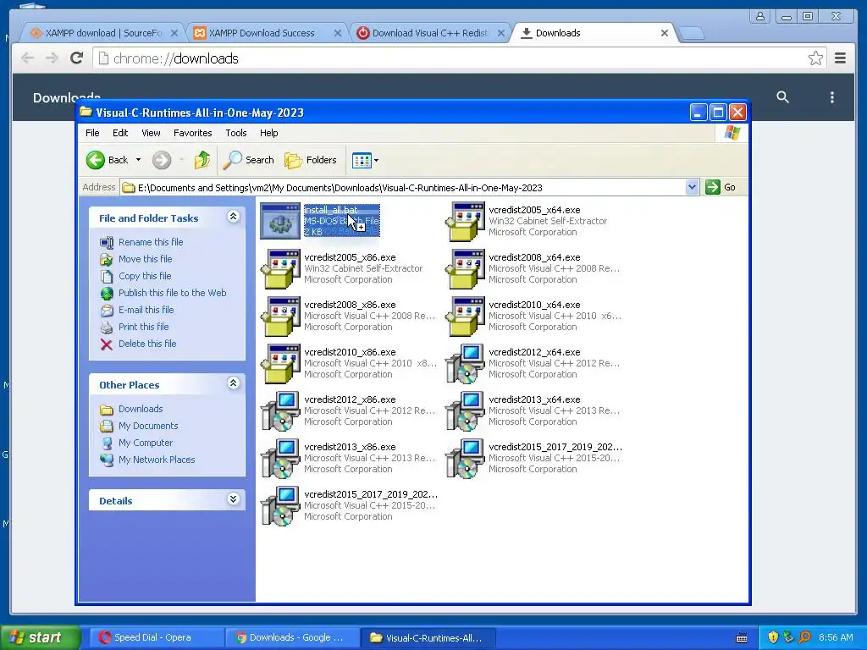Select the vcredist2005_x64.exe icon
This screenshot has height=650, width=867.
[465, 221]
